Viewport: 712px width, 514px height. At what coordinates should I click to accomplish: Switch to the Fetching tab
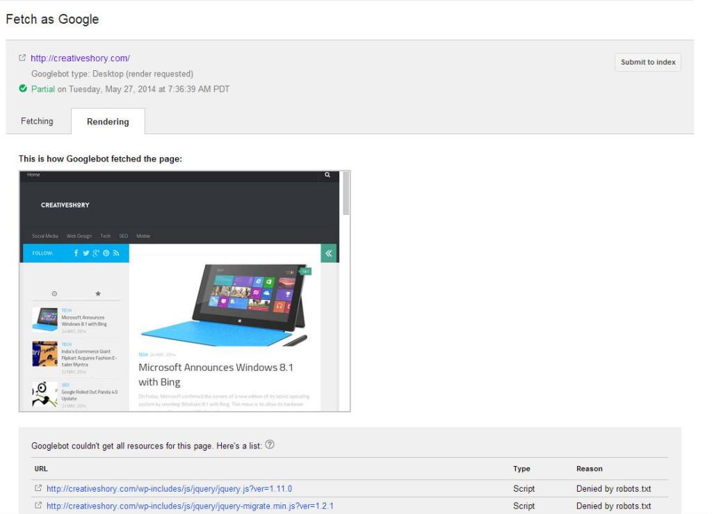tap(38, 121)
